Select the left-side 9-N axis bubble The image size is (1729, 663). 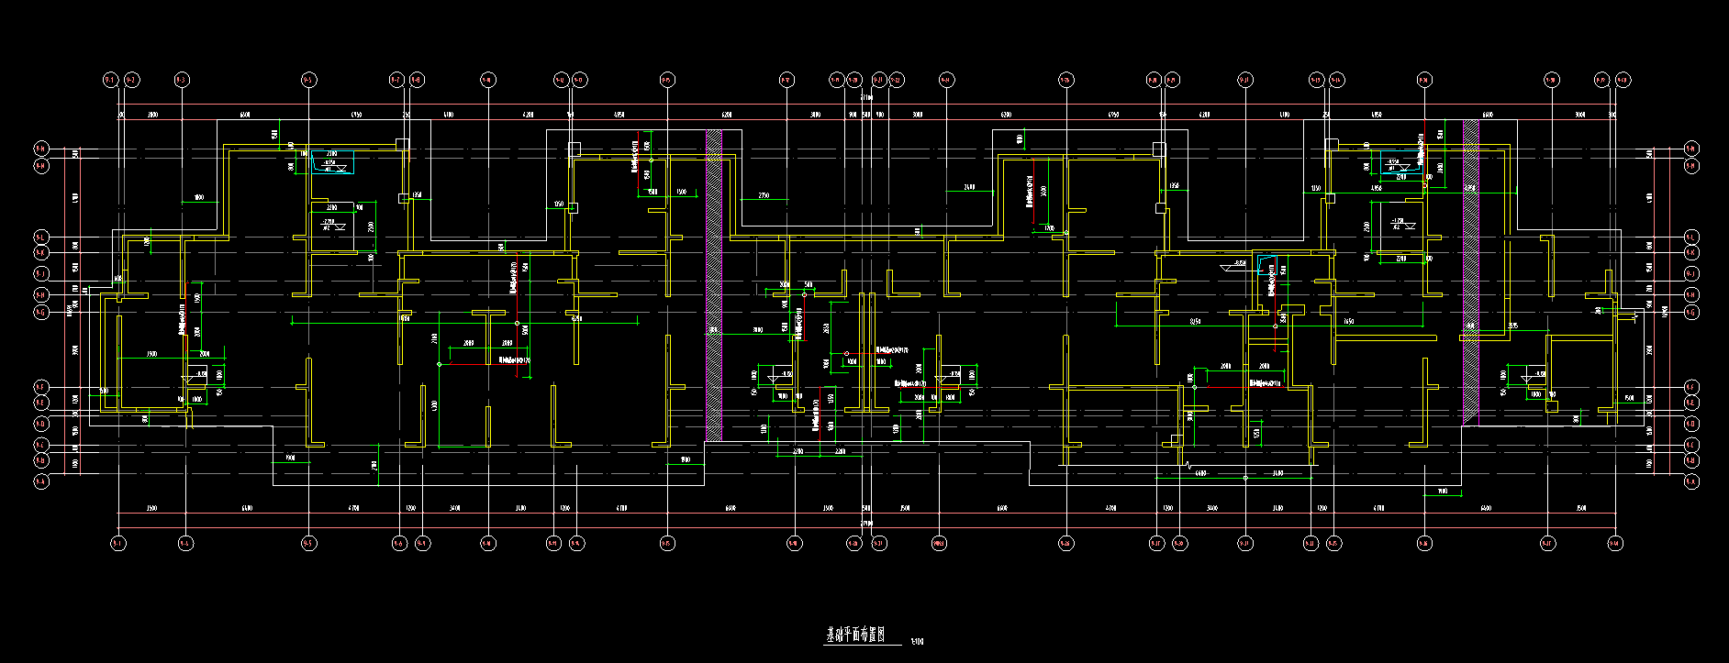click(40, 149)
